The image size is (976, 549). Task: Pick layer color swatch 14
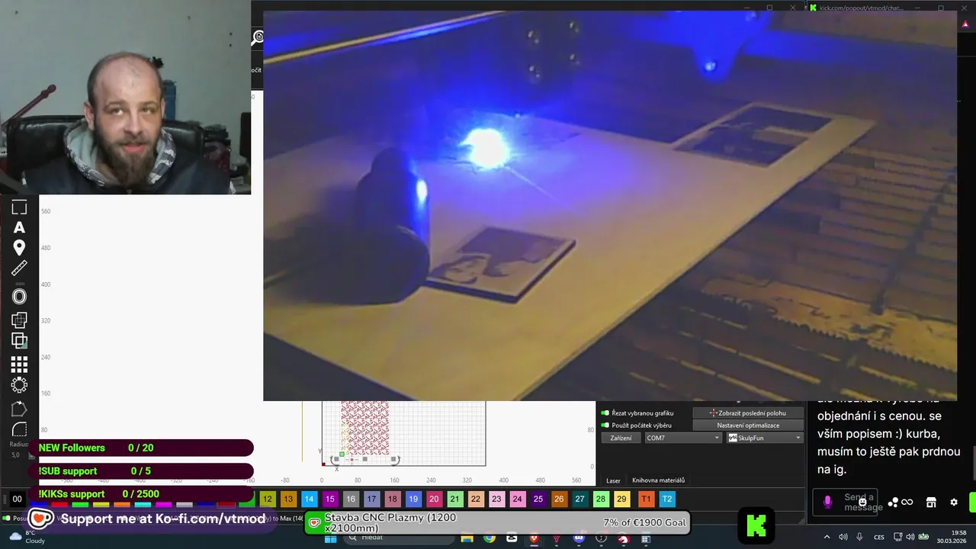(x=309, y=499)
